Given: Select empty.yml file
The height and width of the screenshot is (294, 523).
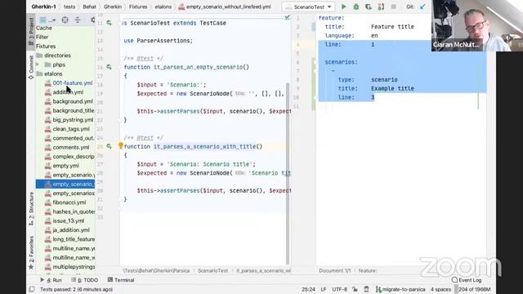Looking at the screenshot, I should click(65, 166).
